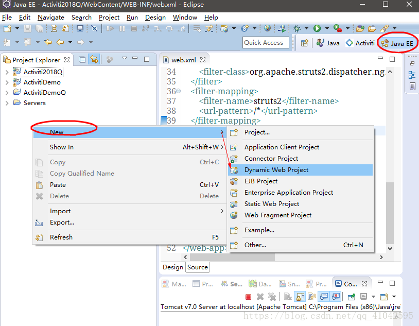419x326 pixels.
Task: Click the Save toolbar icon
Action: pyautogui.click(x=27, y=28)
